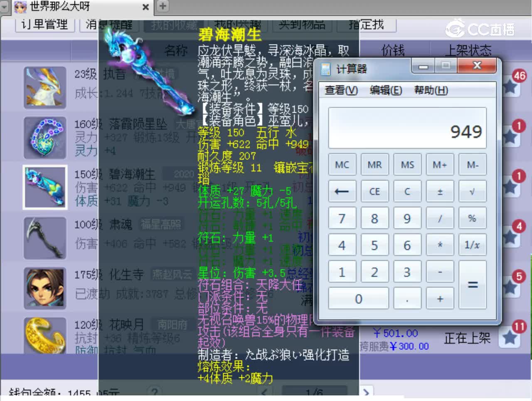Click calculator percent key
The width and height of the screenshot is (532, 401).
pos(473,218)
